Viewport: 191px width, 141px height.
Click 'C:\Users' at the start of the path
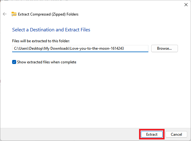point(21,48)
